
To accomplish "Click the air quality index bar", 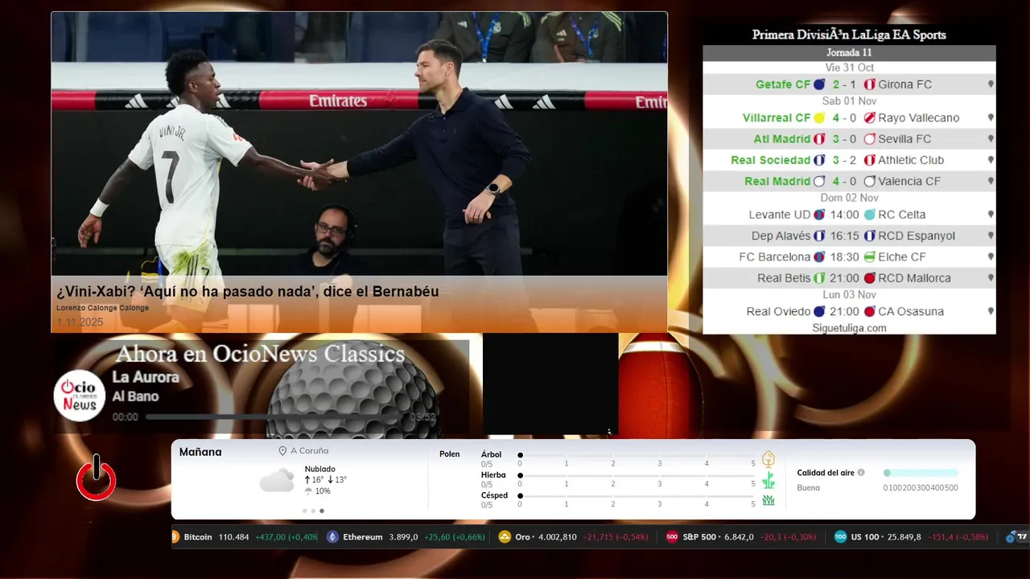I will (x=921, y=473).
